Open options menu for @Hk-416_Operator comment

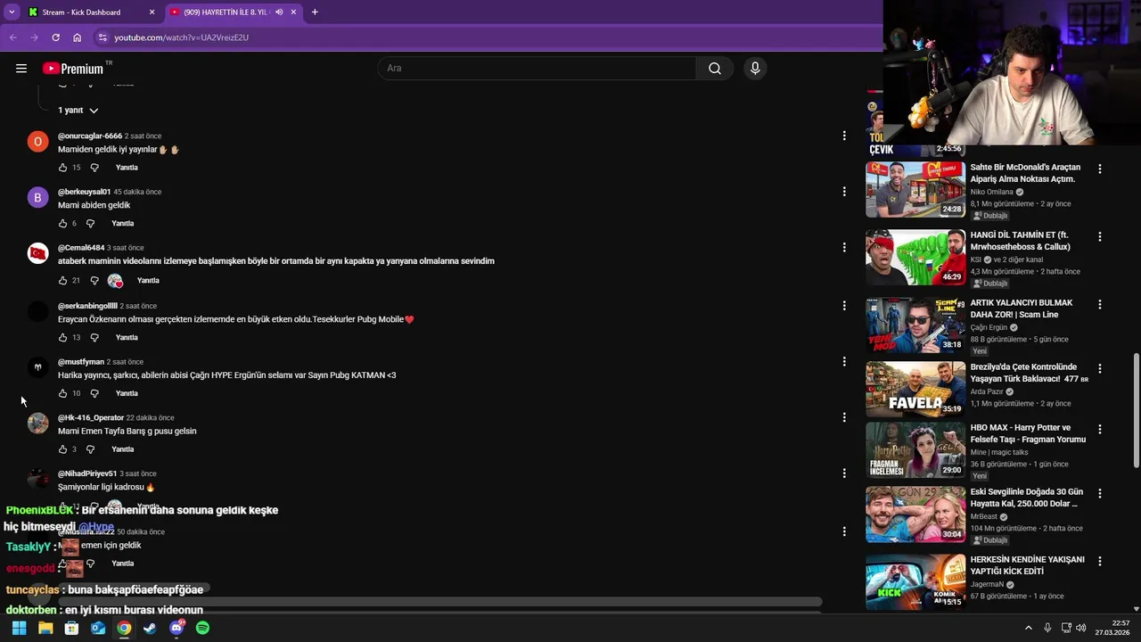click(844, 417)
